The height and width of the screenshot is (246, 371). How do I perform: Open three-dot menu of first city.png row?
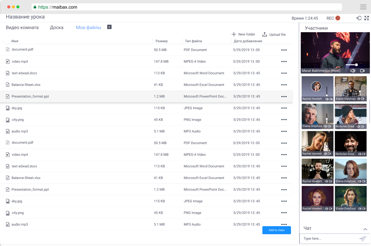click(x=284, y=120)
